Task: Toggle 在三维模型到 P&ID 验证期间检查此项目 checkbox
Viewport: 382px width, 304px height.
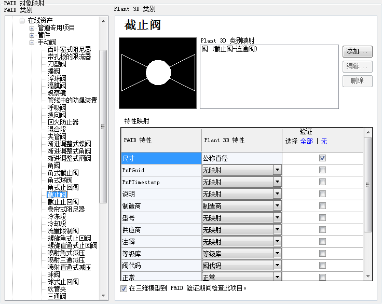Action: [x=124, y=288]
